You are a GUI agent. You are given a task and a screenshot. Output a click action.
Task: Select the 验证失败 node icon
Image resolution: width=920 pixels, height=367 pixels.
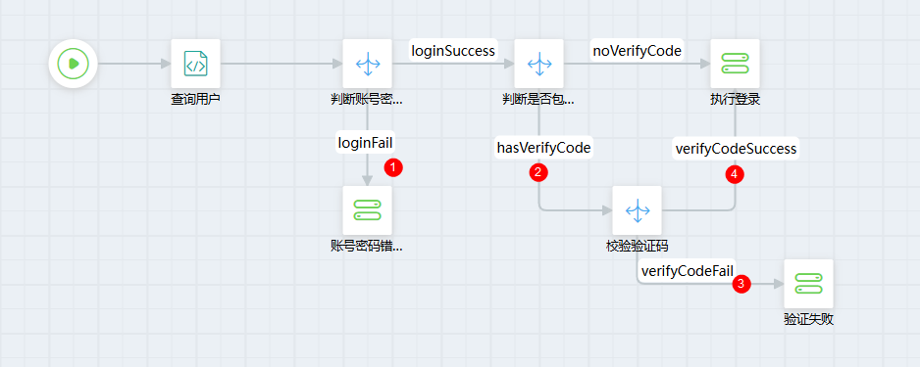[x=808, y=284]
